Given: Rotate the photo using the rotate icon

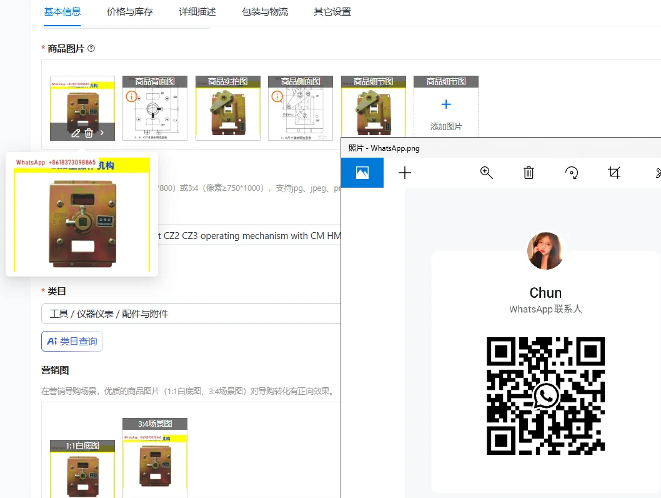Looking at the screenshot, I should [x=572, y=173].
